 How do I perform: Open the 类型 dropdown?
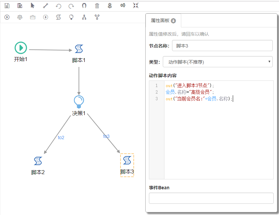click(x=218, y=62)
